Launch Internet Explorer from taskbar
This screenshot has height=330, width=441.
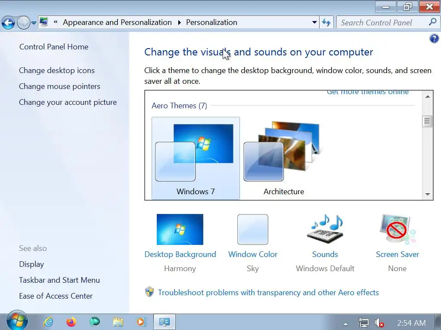[x=48, y=322]
